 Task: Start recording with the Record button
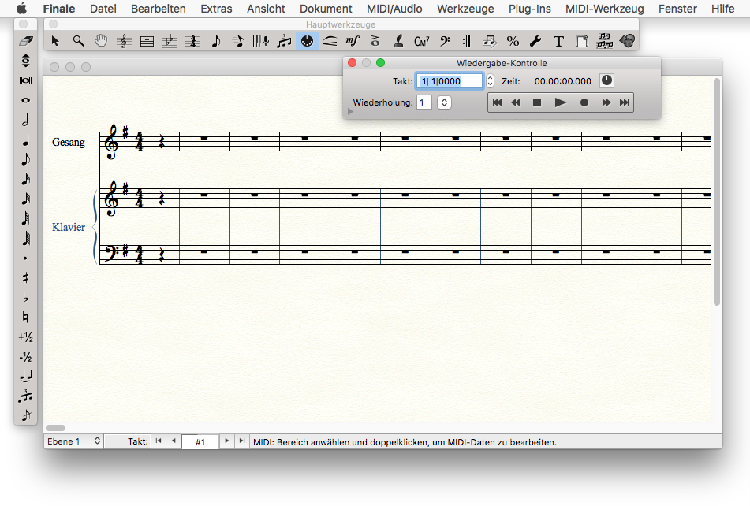pos(584,102)
